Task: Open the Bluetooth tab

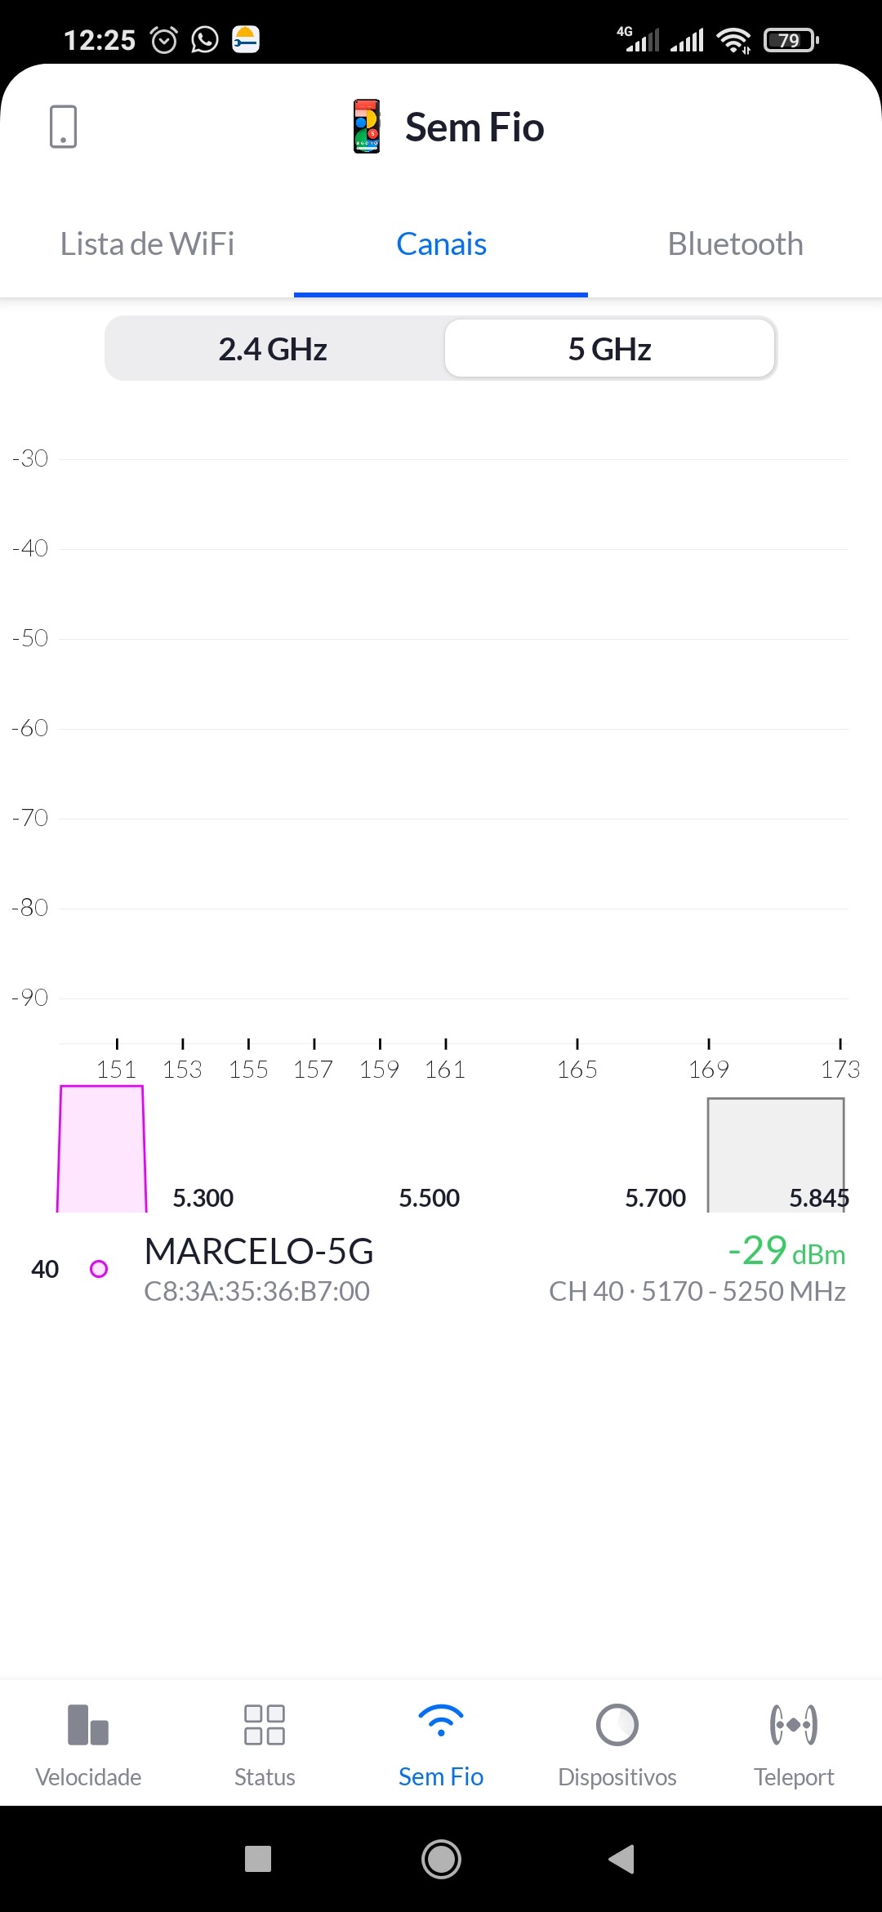Action: [735, 244]
